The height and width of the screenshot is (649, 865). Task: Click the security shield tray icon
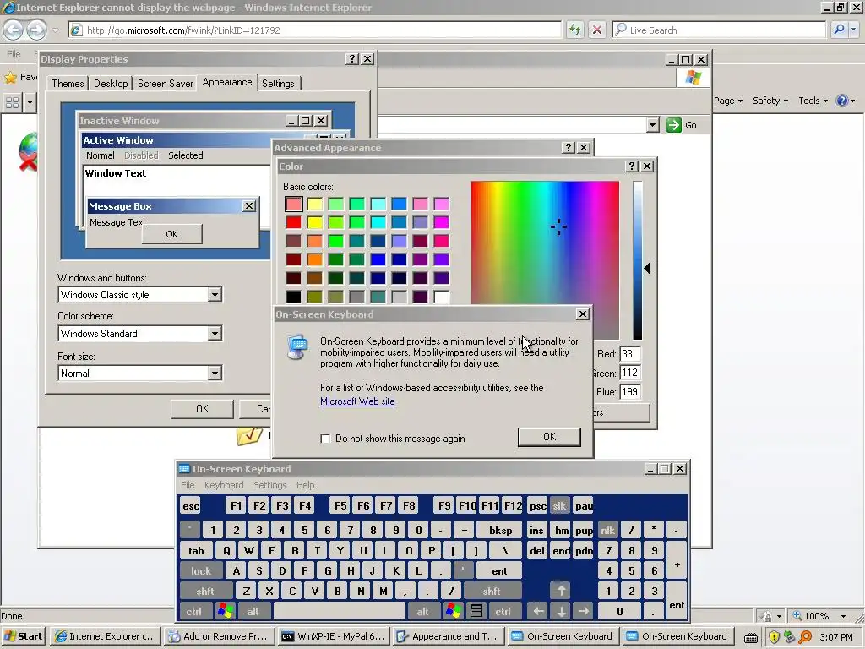click(x=774, y=637)
